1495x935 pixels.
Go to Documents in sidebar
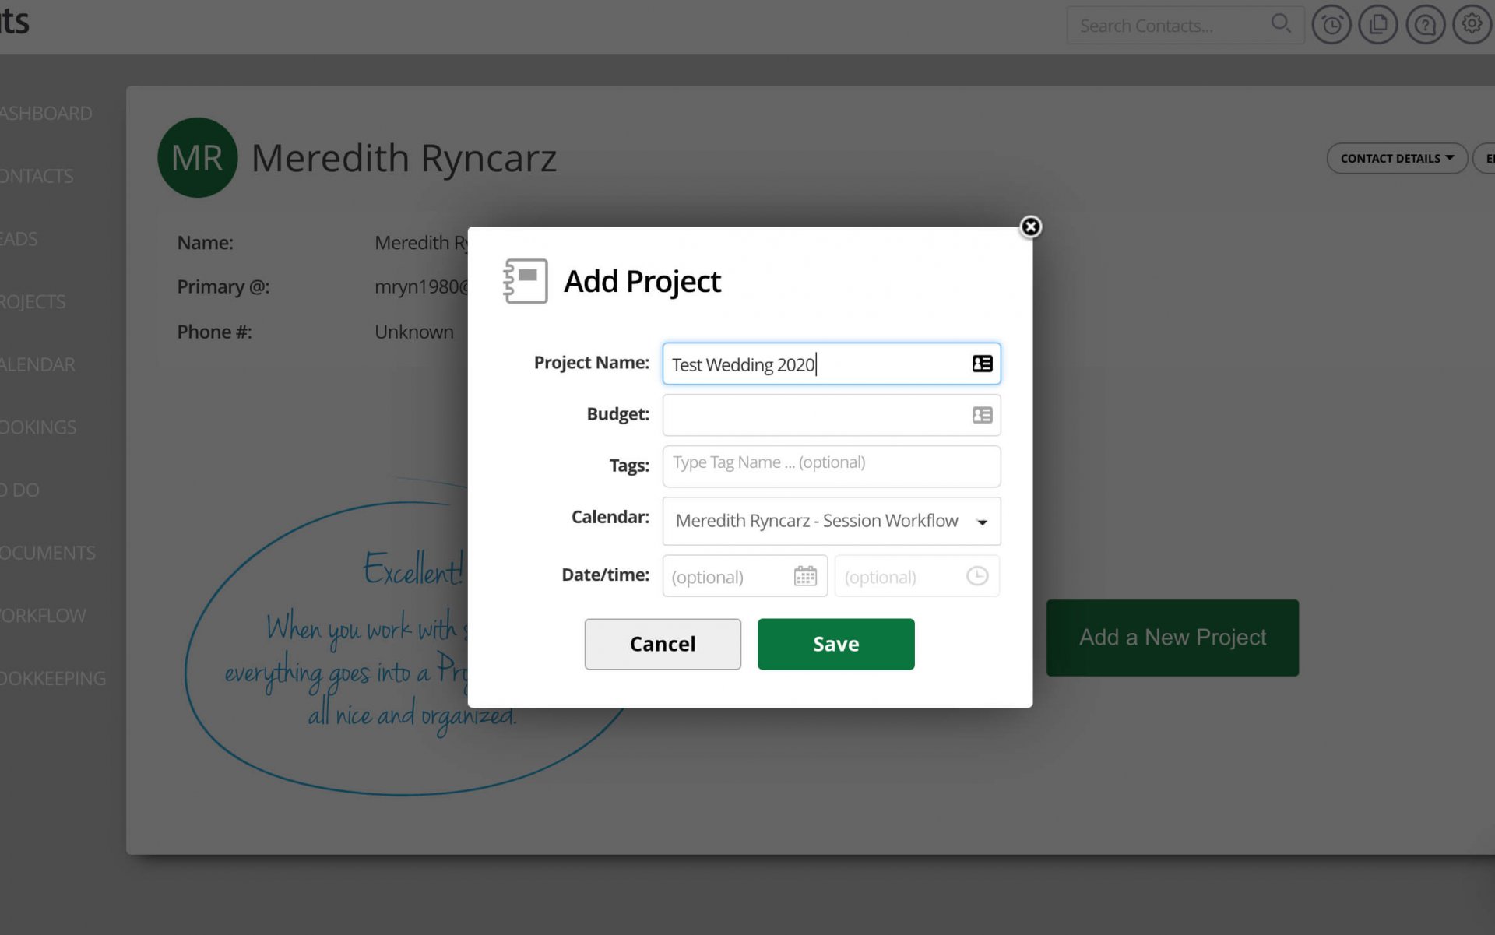pos(47,553)
